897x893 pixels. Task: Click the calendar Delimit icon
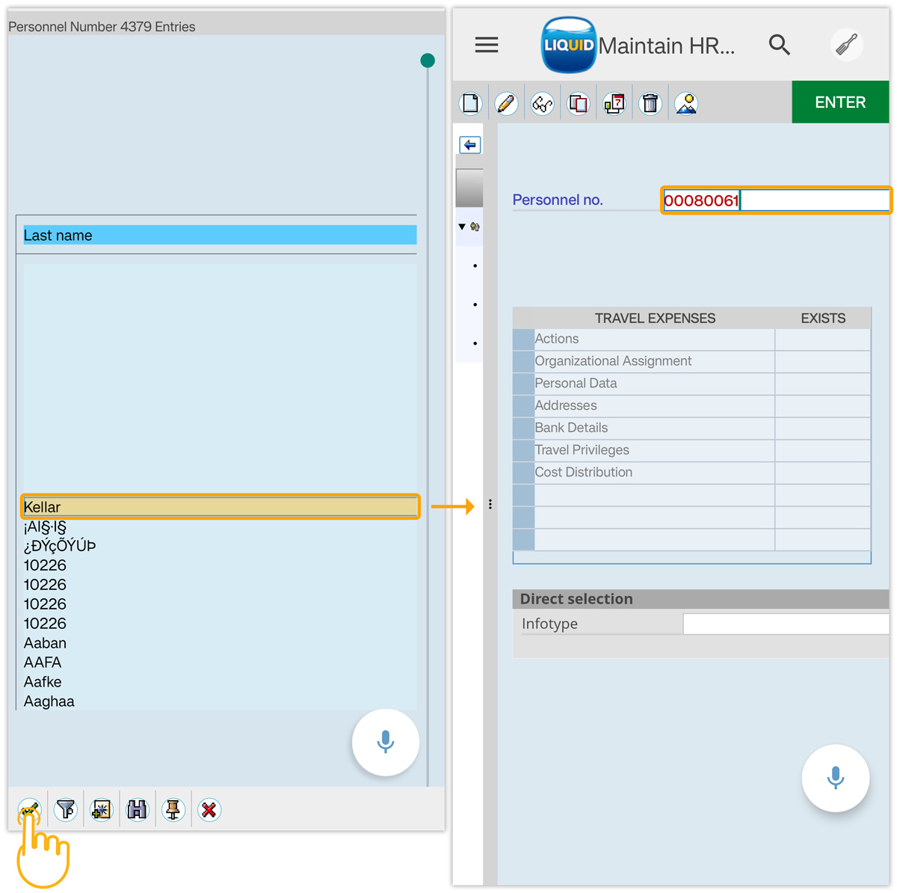pos(614,103)
